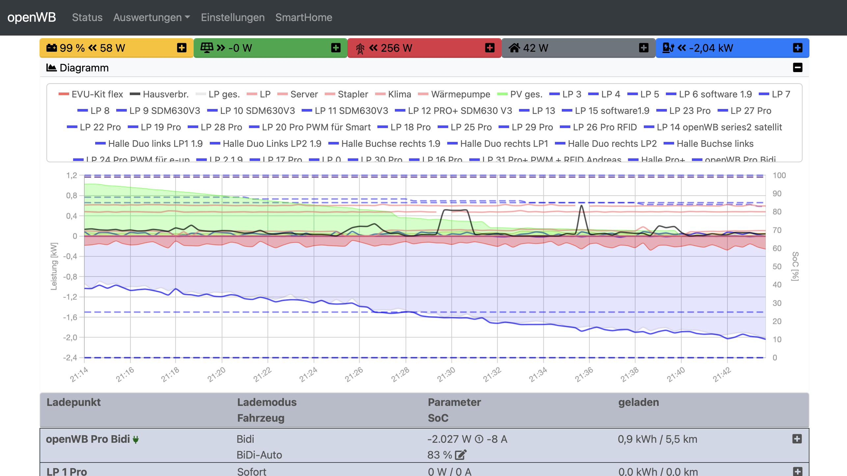
Task: Click the Wärmepumpe legend color swatch
Action: 423,94
